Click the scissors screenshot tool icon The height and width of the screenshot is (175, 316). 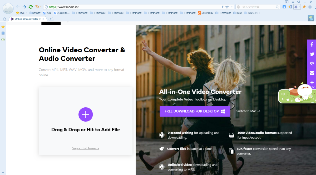pos(296,7)
